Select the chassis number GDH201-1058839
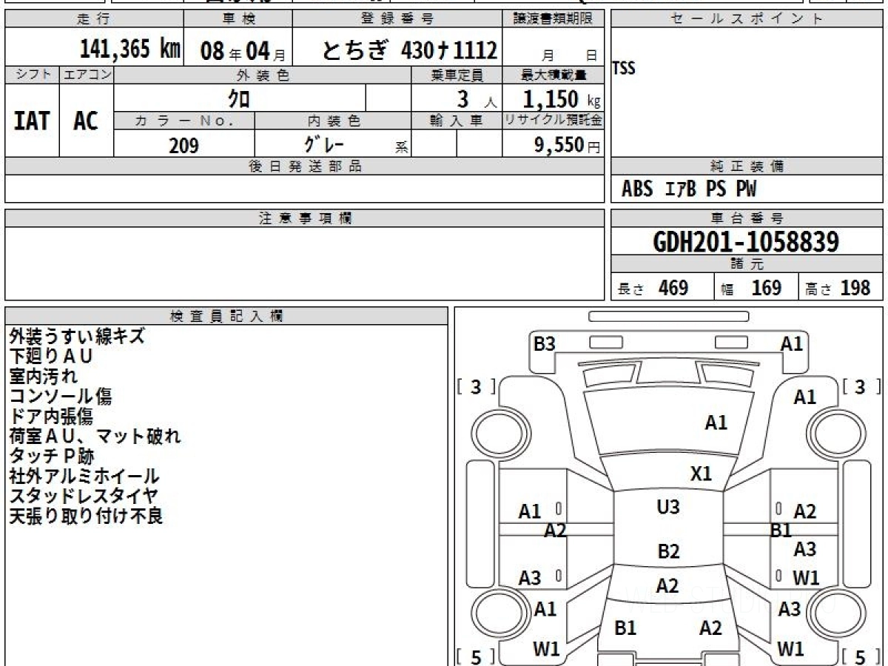This screenshot has height=666, width=888. point(746,241)
